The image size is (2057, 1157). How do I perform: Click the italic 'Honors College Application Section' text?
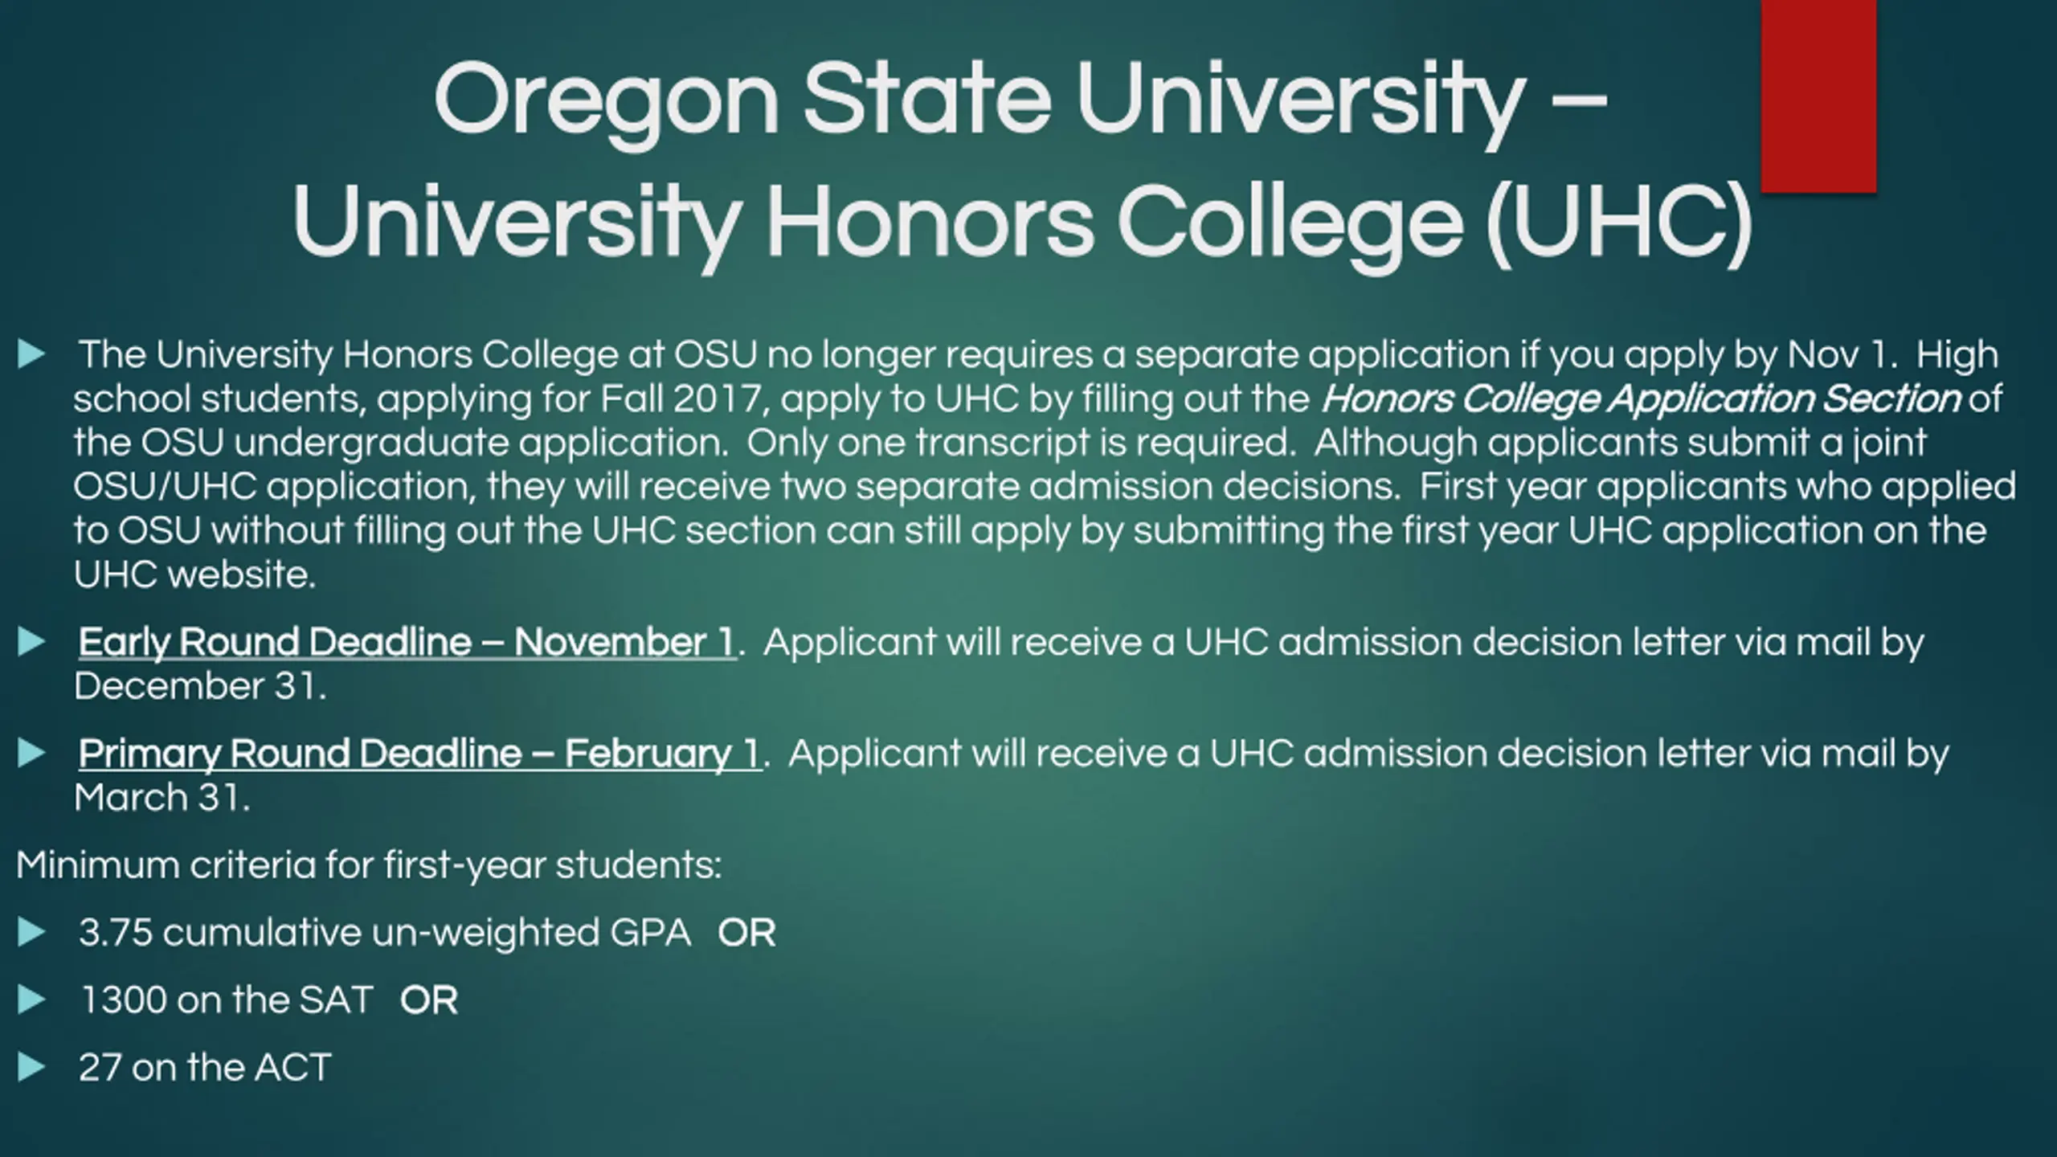tap(1640, 399)
